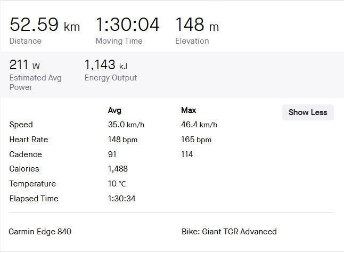Viewport: 344px width, 253px height.
Task: Open the Garmin Edge 840 device link
Action: [x=40, y=232]
